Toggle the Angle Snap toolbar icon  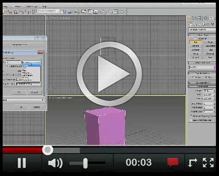click(x=15, y=12)
